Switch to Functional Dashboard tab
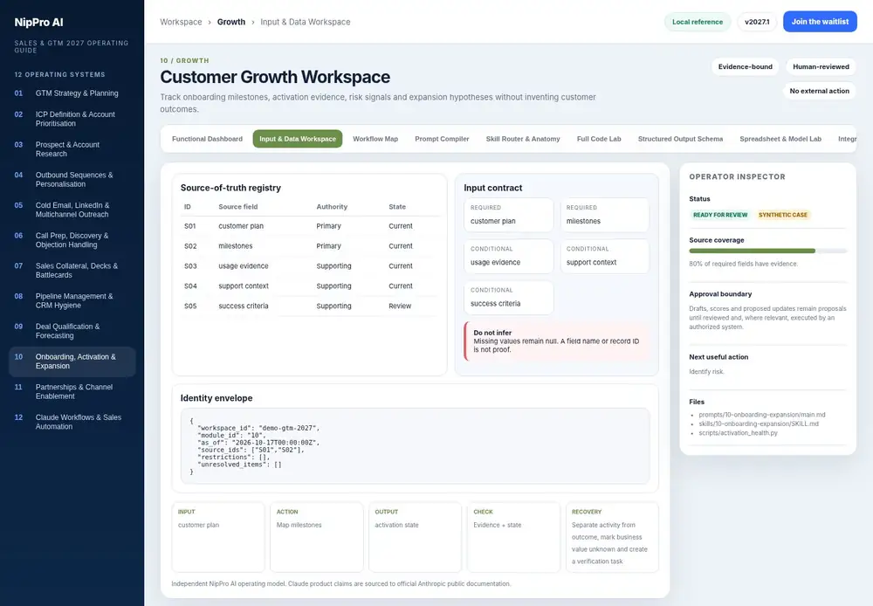 207,139
